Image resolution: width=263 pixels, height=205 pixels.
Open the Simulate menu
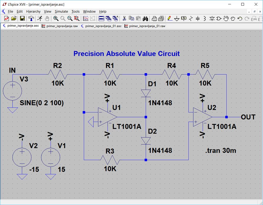coord(61,11)
